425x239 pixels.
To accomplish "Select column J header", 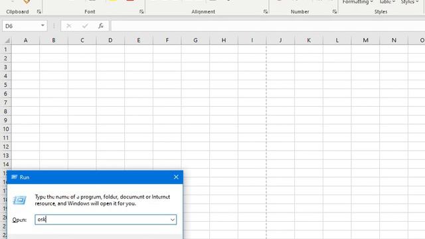I will point(280,40).
